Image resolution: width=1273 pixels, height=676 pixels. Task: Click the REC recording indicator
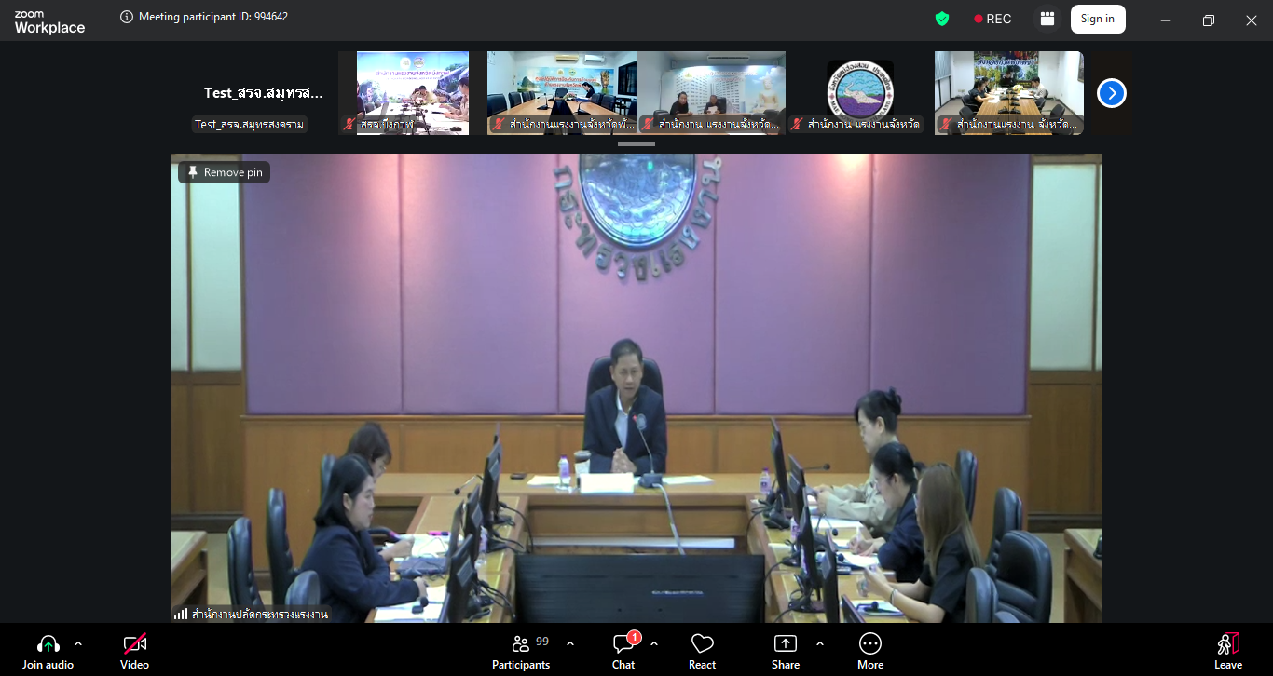pyautogui.click(x=992, y=19)
